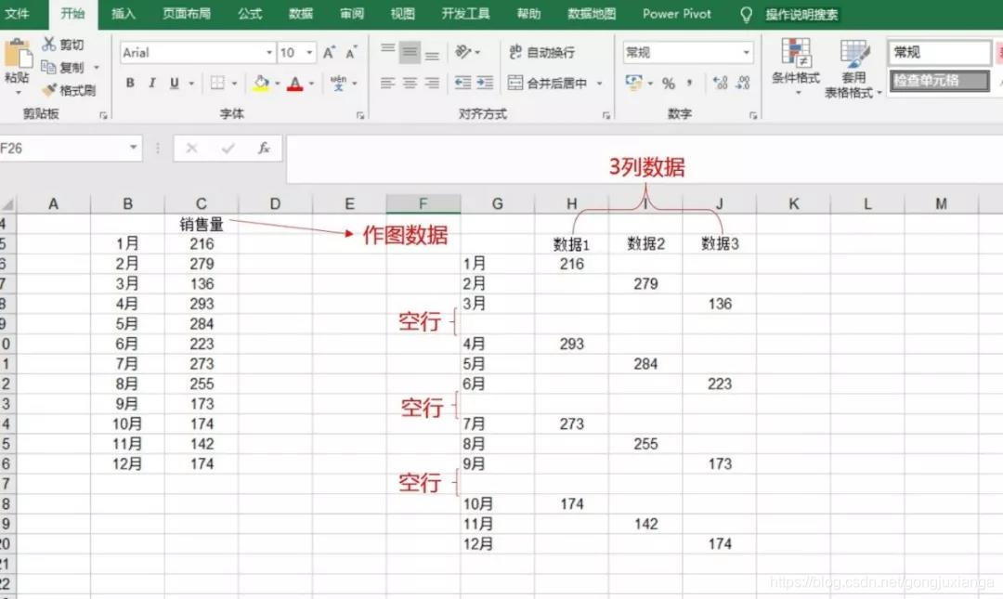Screen dimensions: 1003x599
Task: Click the 操作说明搜索 search box
Action: pyautogui.click(x=801, y=15)
